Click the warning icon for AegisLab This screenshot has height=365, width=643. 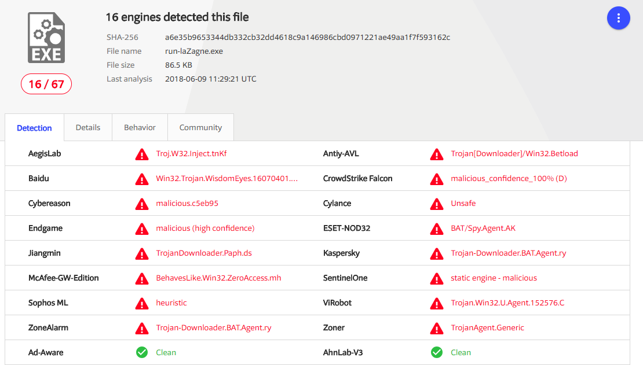142,154
